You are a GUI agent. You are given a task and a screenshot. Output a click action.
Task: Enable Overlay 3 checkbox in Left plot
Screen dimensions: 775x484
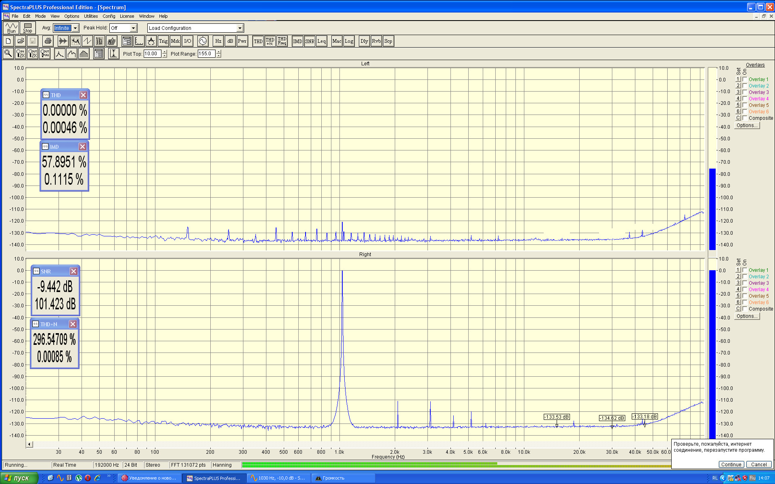coord(745,92)
